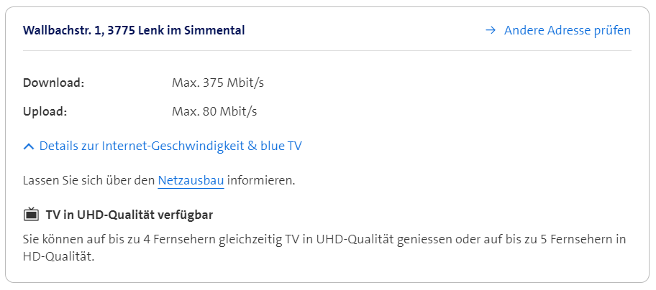Click the Max. 375 Mbit/s download value
The width and height of the screenshot is (656, 290).
(x=218, y=83)
